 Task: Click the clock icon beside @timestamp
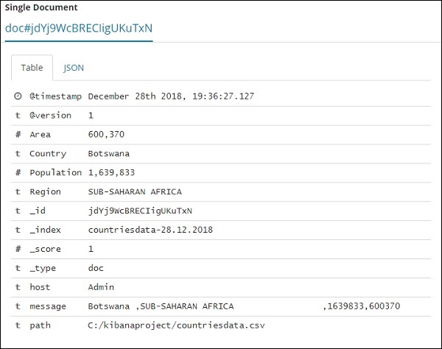coord(18,96)
